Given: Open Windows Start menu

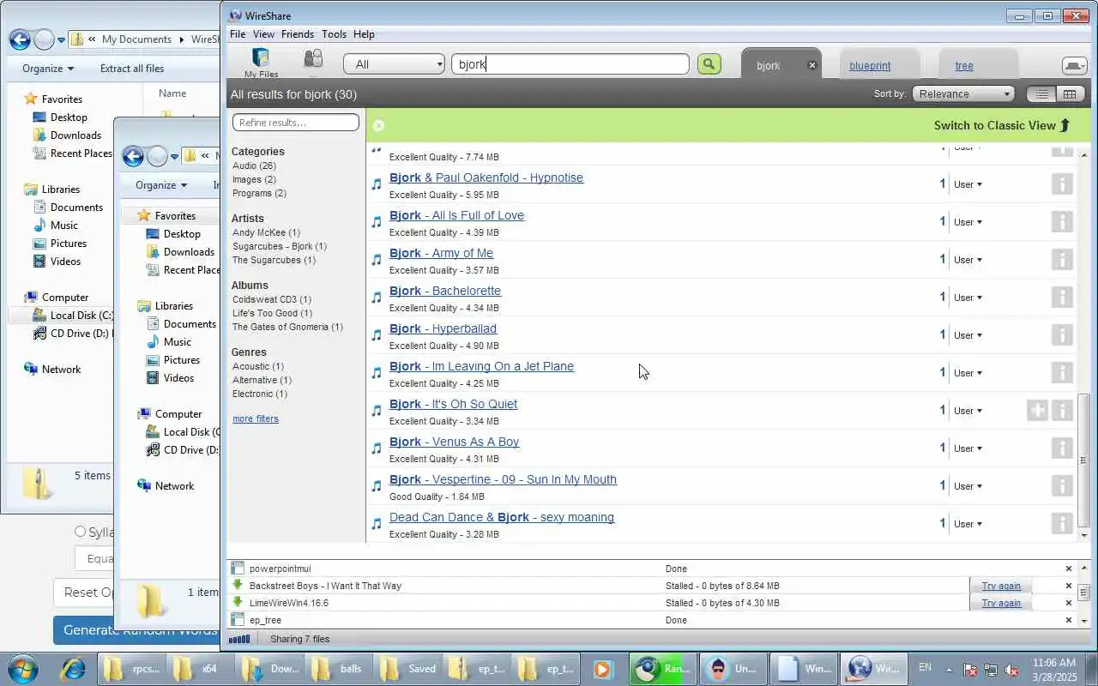Looking at the screenshot, I should [22, 669].
